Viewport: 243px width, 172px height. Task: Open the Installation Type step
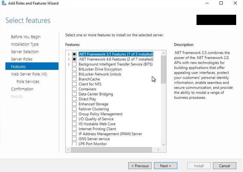click(25, 44)
